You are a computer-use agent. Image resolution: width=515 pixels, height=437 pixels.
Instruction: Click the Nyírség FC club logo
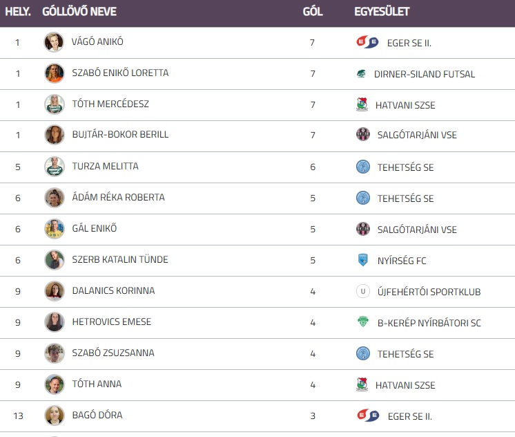[x=363, y=261]
